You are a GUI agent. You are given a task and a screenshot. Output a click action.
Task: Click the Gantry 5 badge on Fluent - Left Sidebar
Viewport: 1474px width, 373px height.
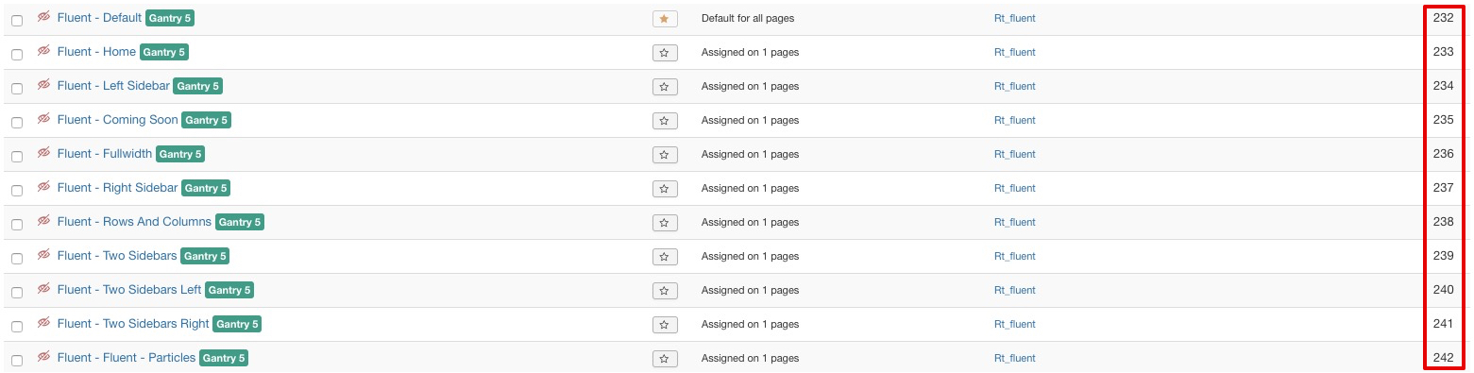click(197, 86)
